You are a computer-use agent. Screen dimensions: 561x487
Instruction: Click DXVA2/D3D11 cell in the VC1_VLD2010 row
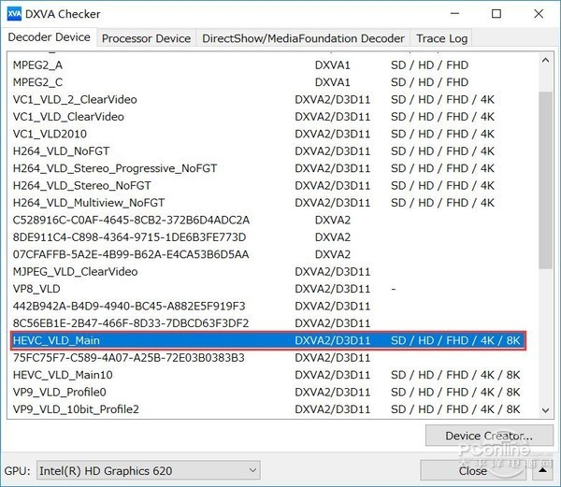[332, 134]
